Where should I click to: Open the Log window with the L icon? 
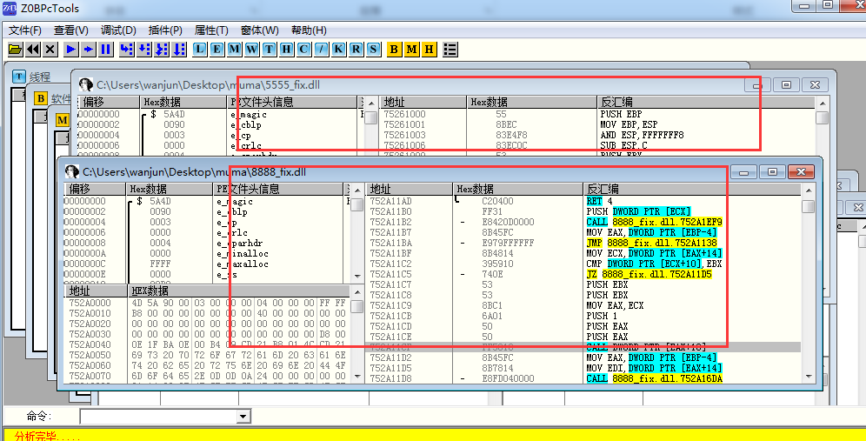tap(199, 50)
